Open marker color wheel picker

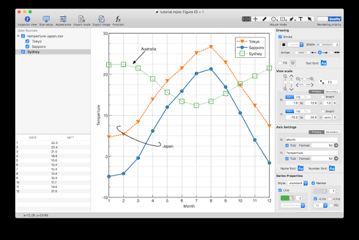(325, 191)
